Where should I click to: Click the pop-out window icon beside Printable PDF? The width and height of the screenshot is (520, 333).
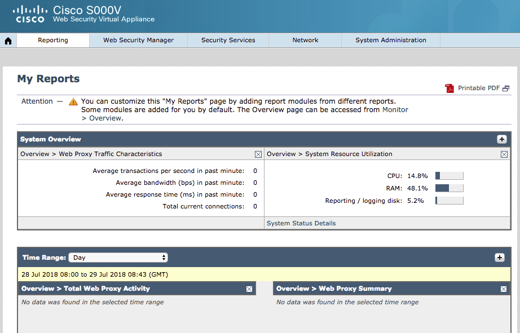(x=506, y=88)
